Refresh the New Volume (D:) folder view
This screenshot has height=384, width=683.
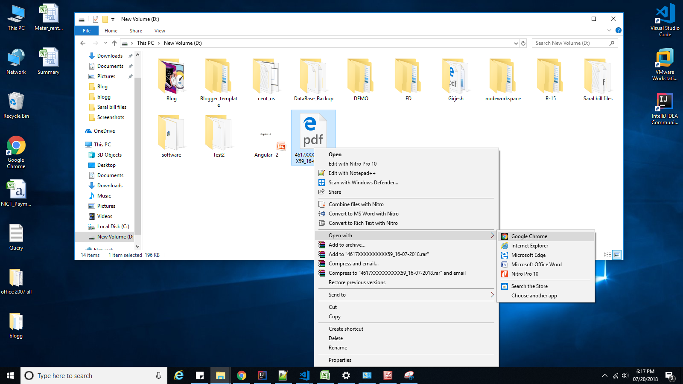pos(523,43)
